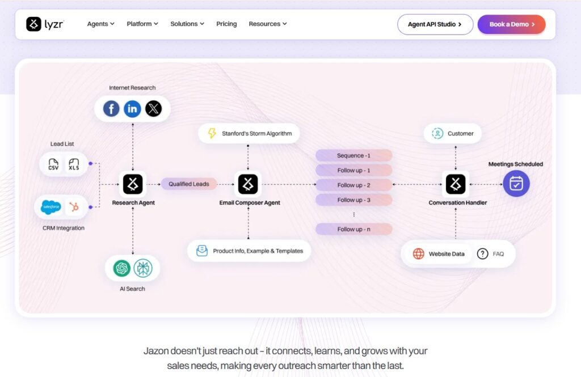
Task: Click the Follow up - n pill
Action: tap(354, 229)
